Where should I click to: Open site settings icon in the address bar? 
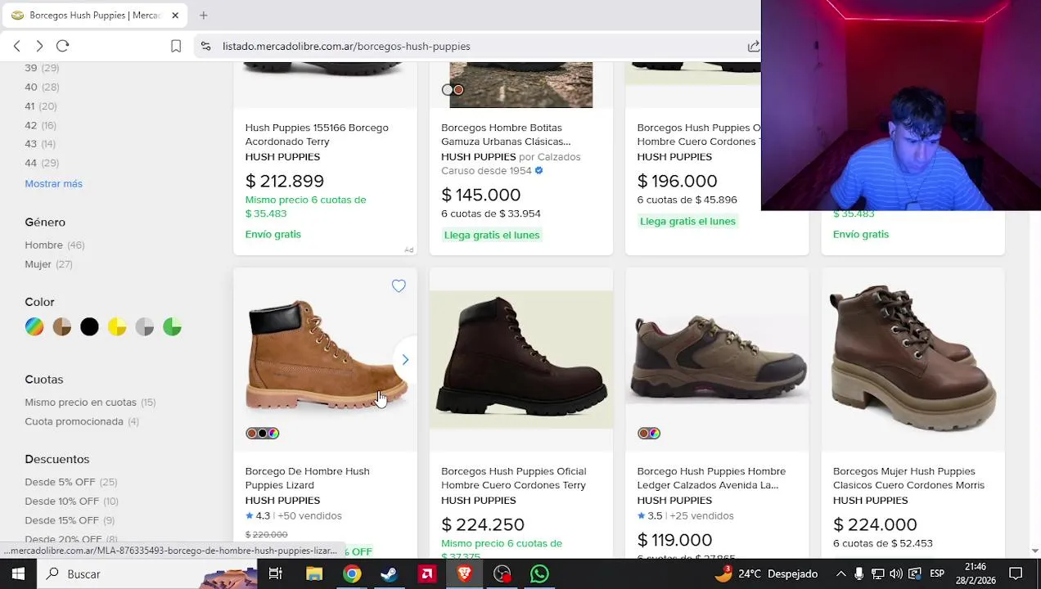coord(205,46)
